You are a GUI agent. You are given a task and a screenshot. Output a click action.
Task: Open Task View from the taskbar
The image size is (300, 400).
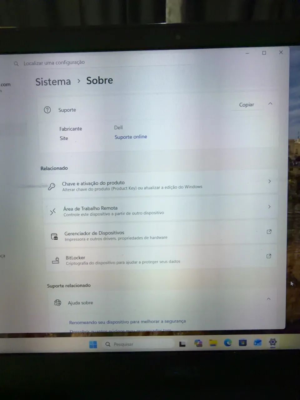[182, 344]
